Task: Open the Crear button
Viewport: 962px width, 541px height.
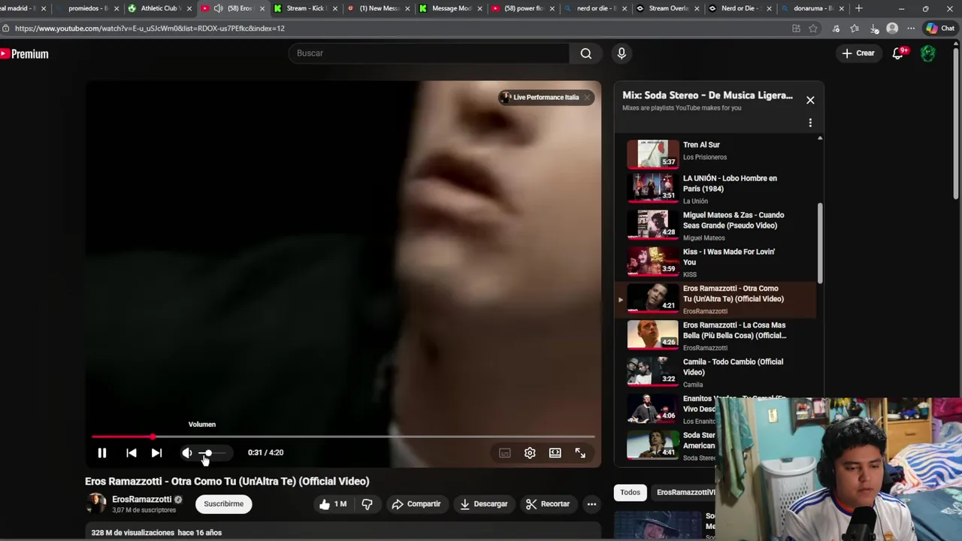Action: click(858, 53)
